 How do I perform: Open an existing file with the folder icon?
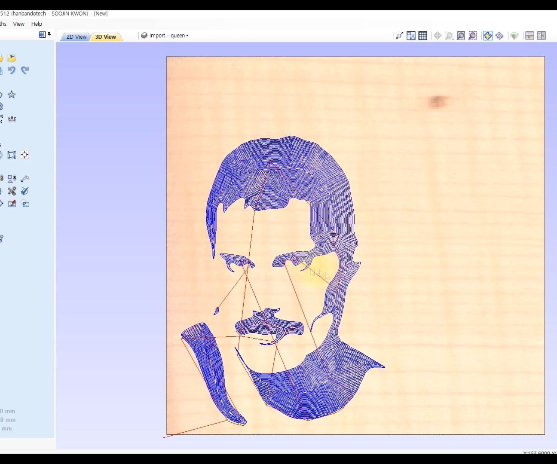tap(12, 58)
